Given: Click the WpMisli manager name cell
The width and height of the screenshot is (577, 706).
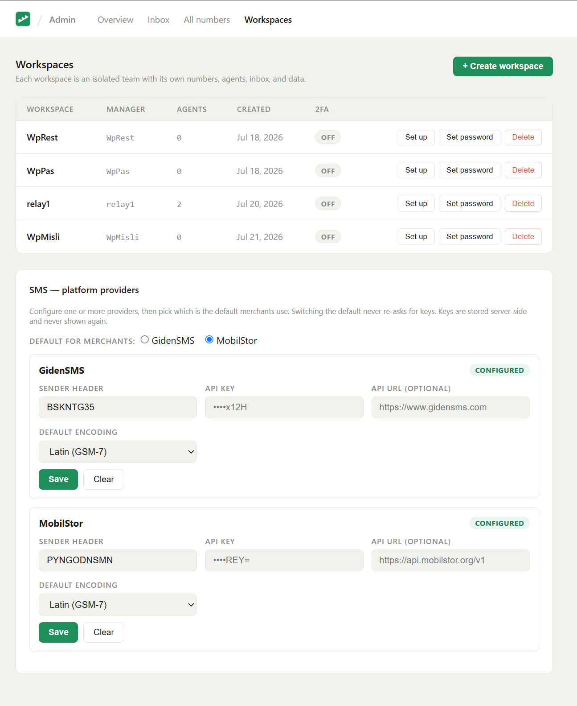Looking at the screenshot, I should pyautogui.click(x=123, y=237).
